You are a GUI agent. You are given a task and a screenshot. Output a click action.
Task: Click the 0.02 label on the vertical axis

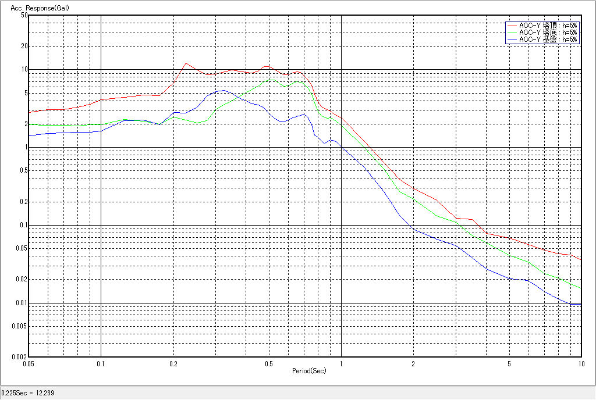click(22, 280)
